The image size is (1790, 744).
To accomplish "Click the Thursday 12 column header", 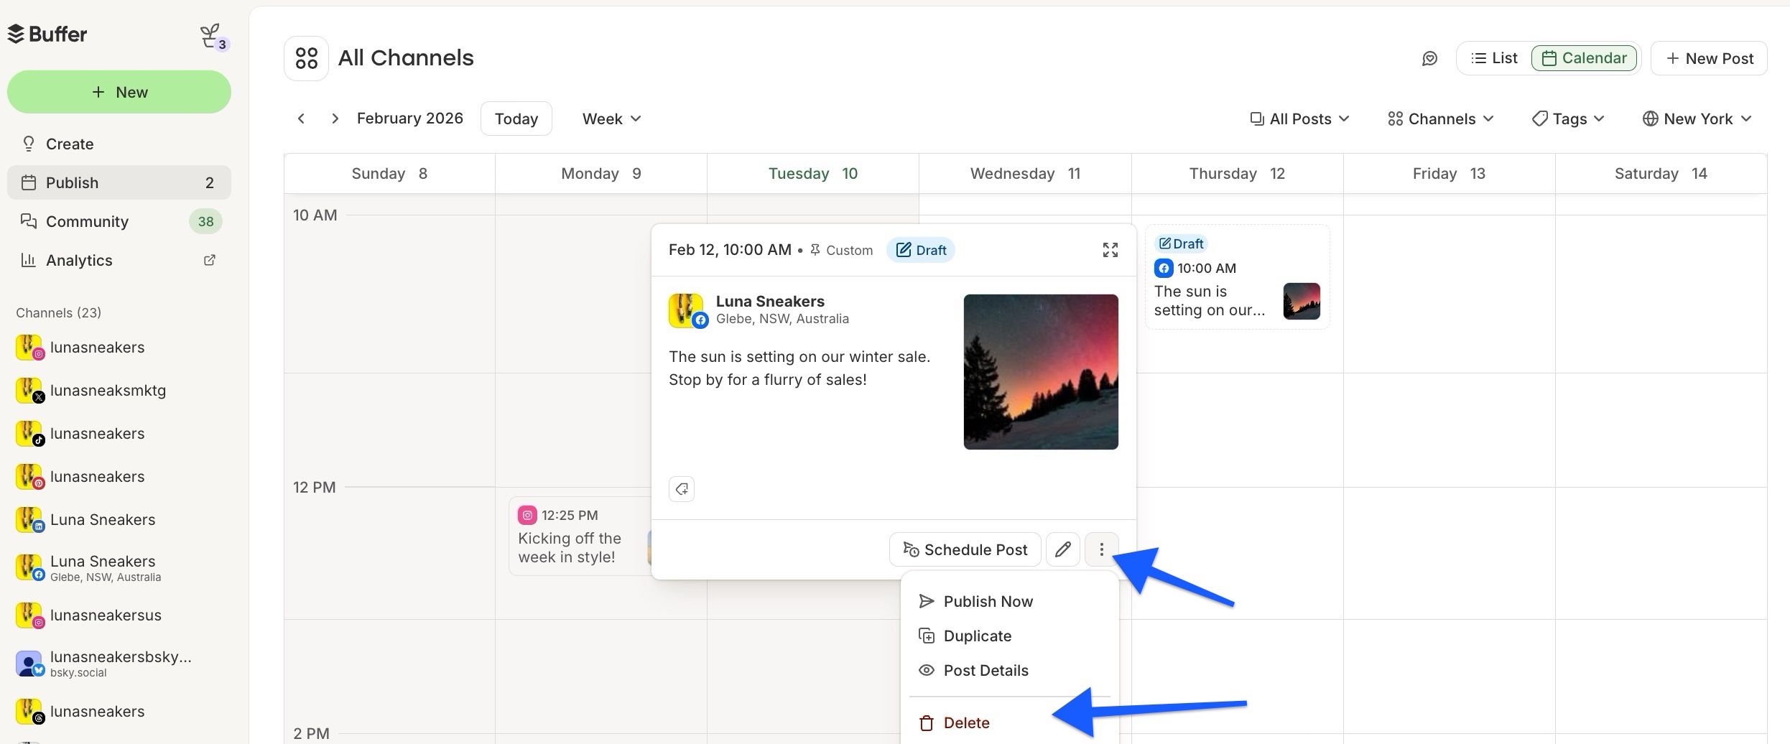I will (x=1237, y=174).
